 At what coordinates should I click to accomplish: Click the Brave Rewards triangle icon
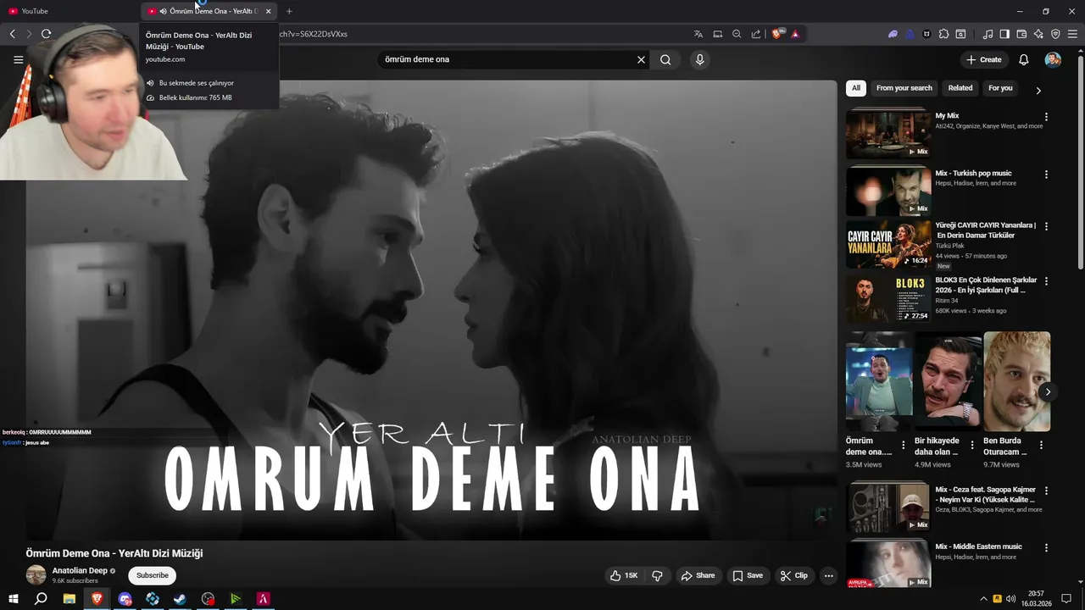click(796, 34)
